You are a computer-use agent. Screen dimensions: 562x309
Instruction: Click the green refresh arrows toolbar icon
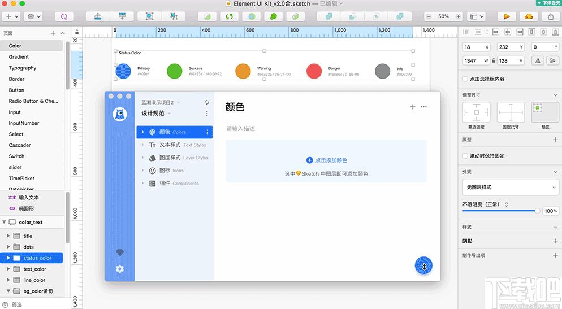[230, 16]
